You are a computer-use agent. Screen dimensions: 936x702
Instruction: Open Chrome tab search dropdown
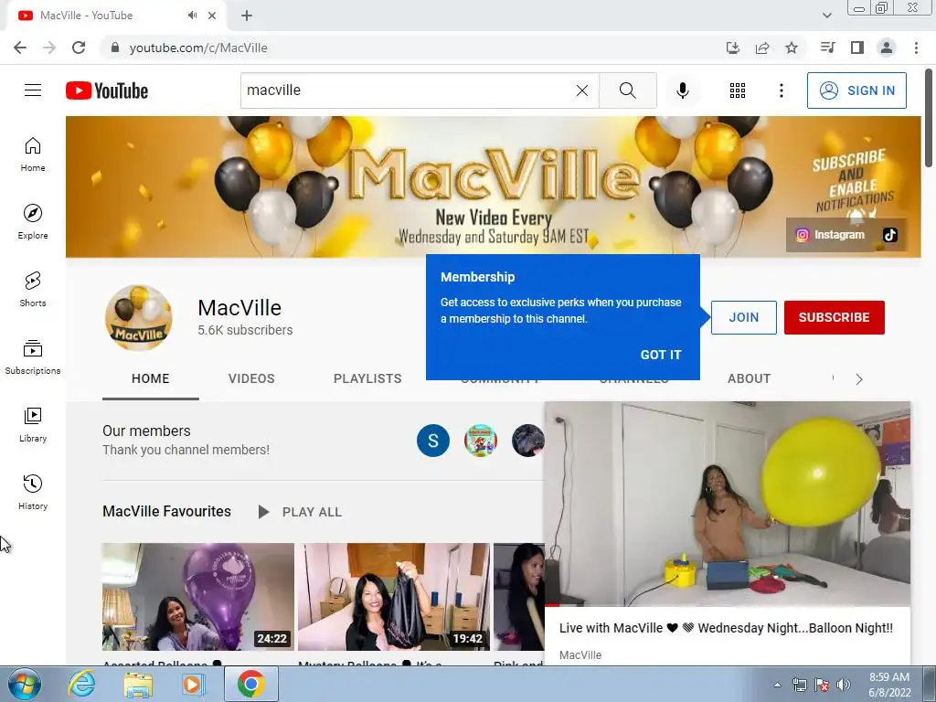(x=826, y=16)
